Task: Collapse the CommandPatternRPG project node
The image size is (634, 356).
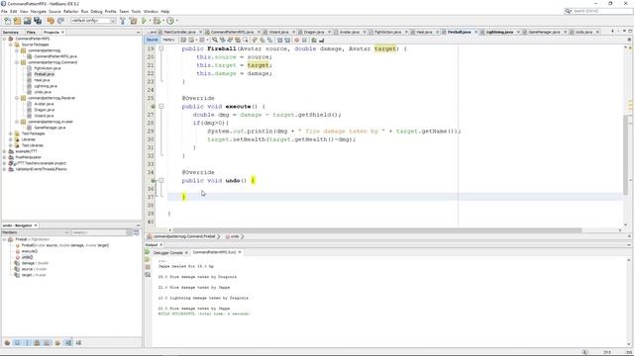Action: pyautogui.click(x=4, y=39)
